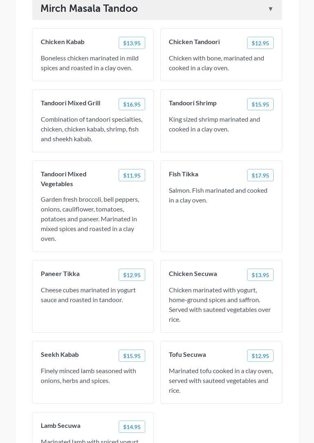Screen dimensions: 314x443
Task: Select Tandoori Mixed Vegetables $11.95 price
Action: pos(132,175)
